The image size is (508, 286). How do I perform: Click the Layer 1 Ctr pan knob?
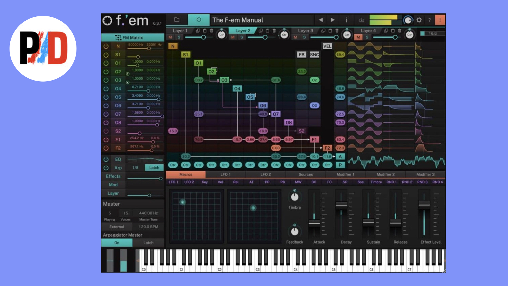[x=221, y=35]
